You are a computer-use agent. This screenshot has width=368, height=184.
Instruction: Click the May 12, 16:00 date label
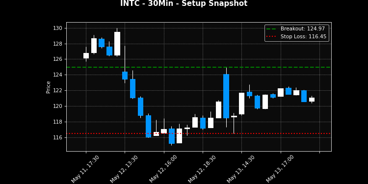click(x=163, y=169)
